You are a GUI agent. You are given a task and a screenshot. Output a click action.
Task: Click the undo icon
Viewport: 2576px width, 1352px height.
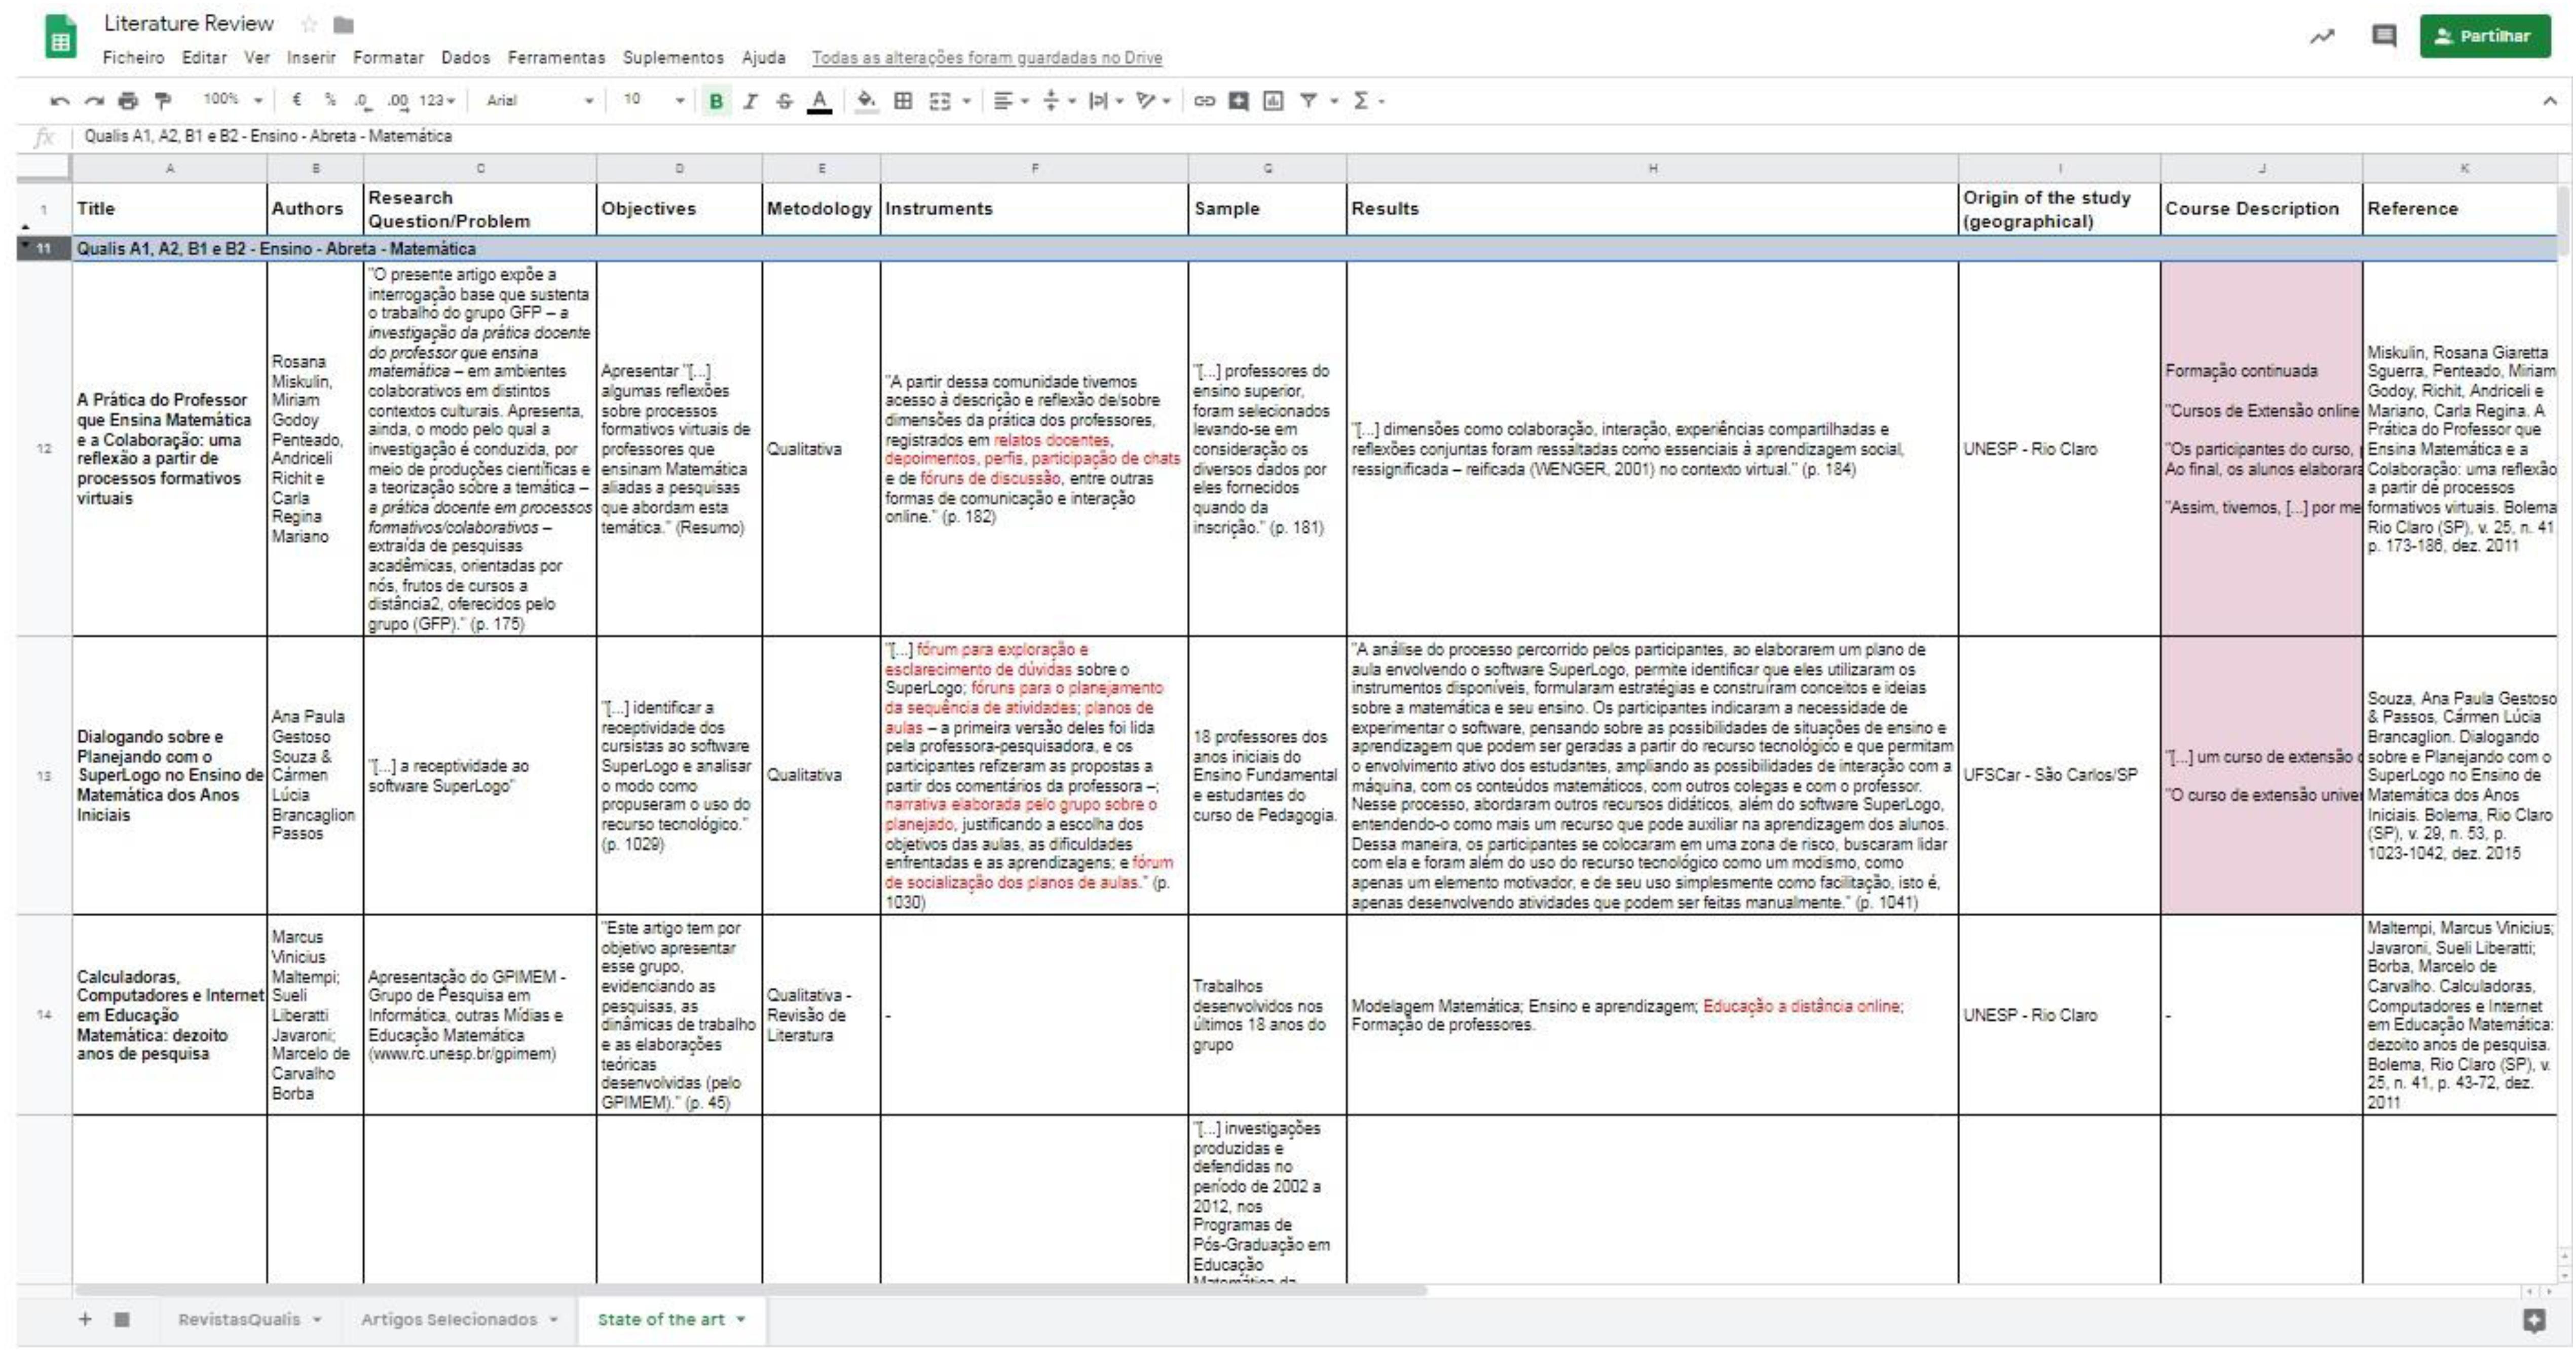pyautogui.click(x=59, y=101)
